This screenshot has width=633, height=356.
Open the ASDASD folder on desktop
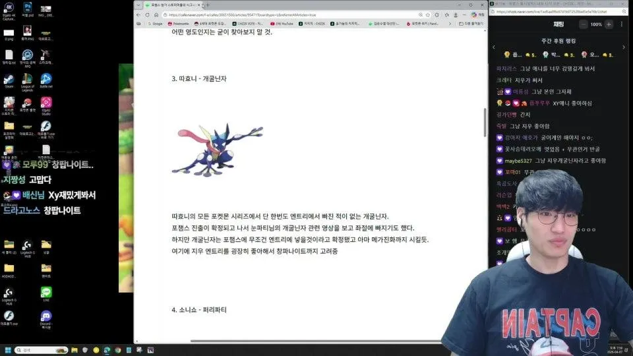tap(9, 270)
